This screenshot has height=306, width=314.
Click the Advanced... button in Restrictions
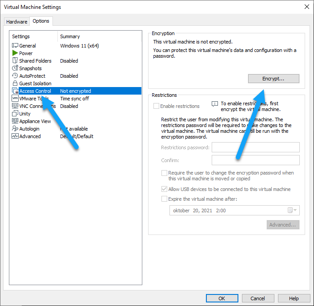pyautogui.click(x=283, y=225)
